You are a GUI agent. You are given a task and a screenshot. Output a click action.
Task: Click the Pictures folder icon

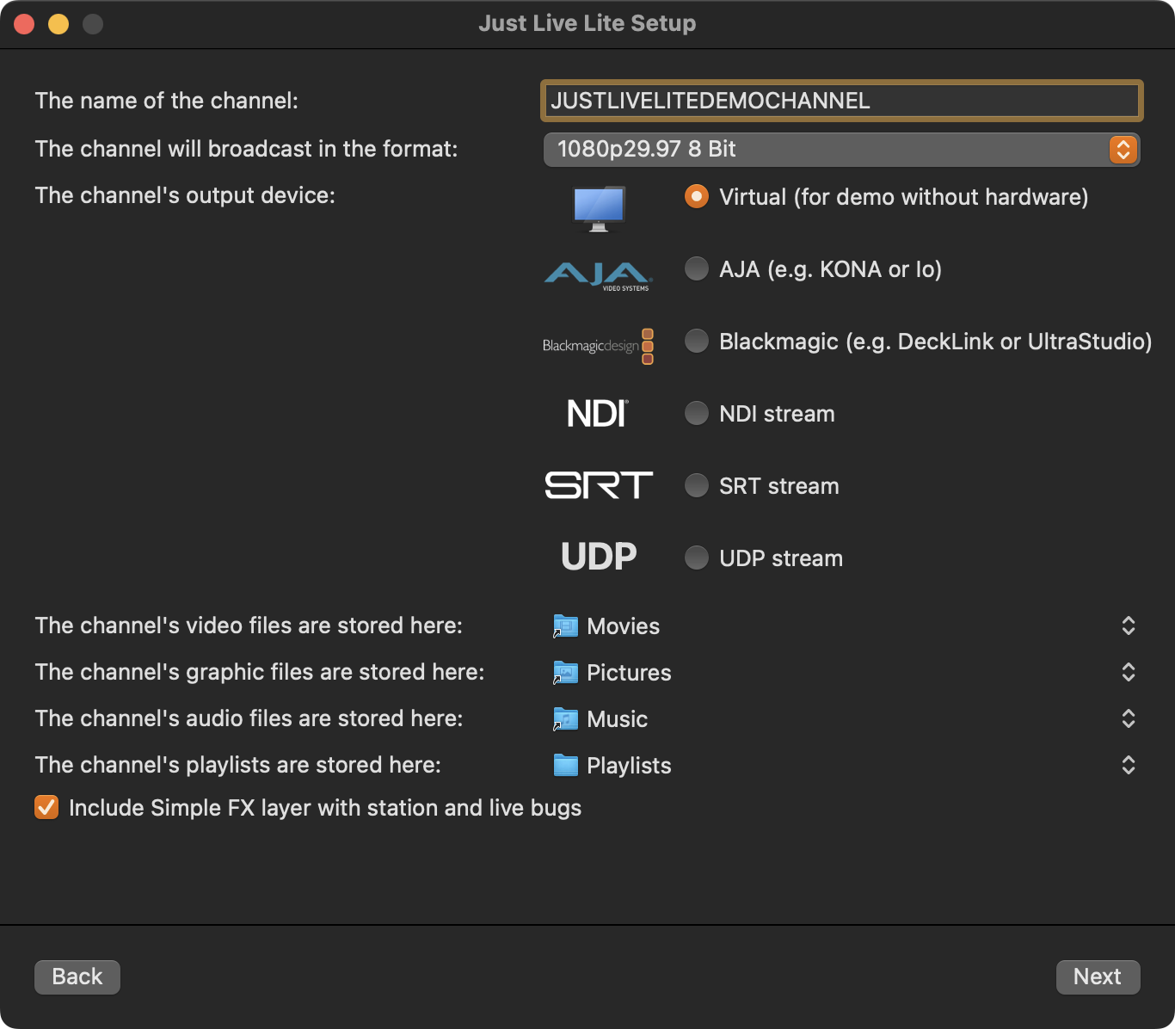click(x=565, y=673)
